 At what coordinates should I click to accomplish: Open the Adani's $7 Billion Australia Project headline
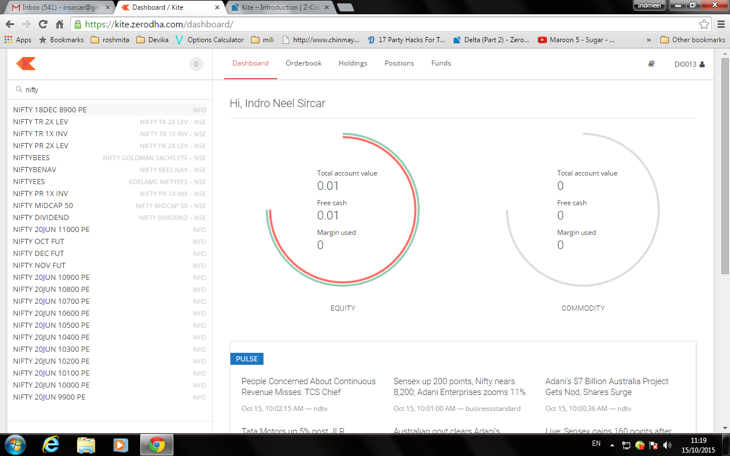pos(607,386)
